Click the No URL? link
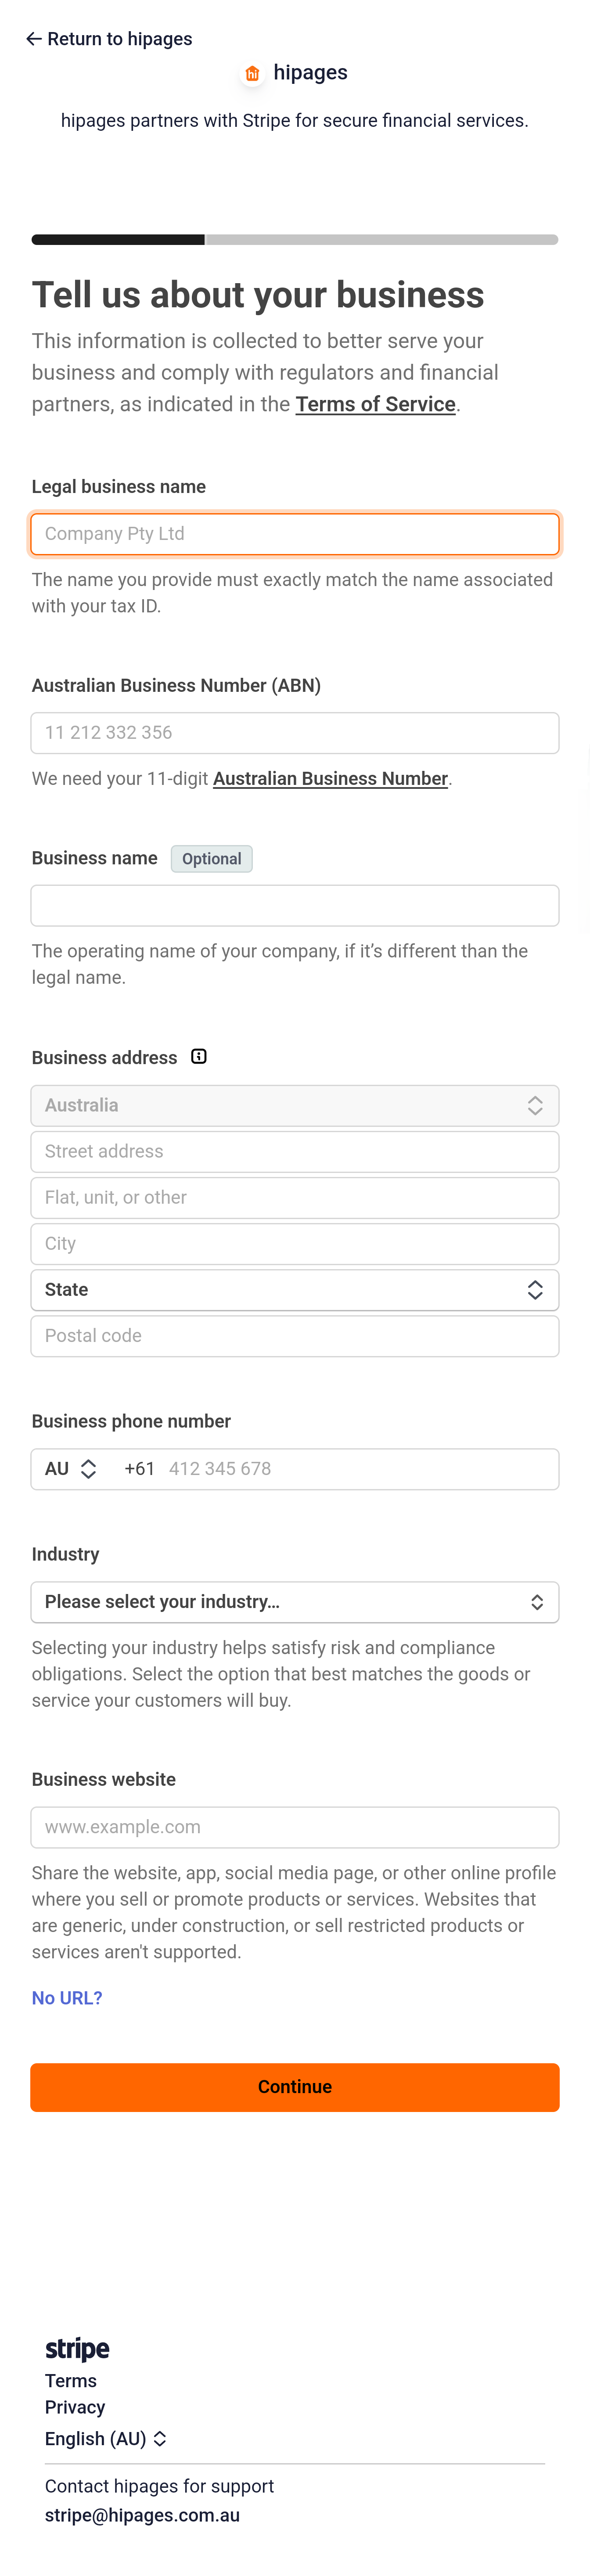 tap(67, 1998)
